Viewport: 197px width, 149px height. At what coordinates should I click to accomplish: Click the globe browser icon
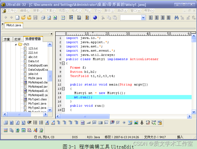(95, 17)
